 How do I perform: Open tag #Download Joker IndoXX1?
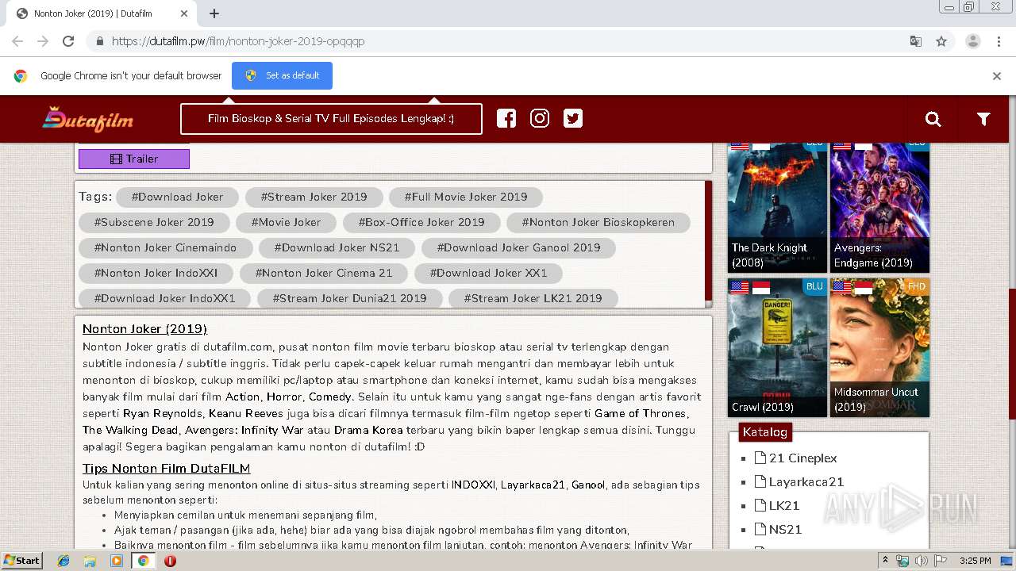(165, 298)
